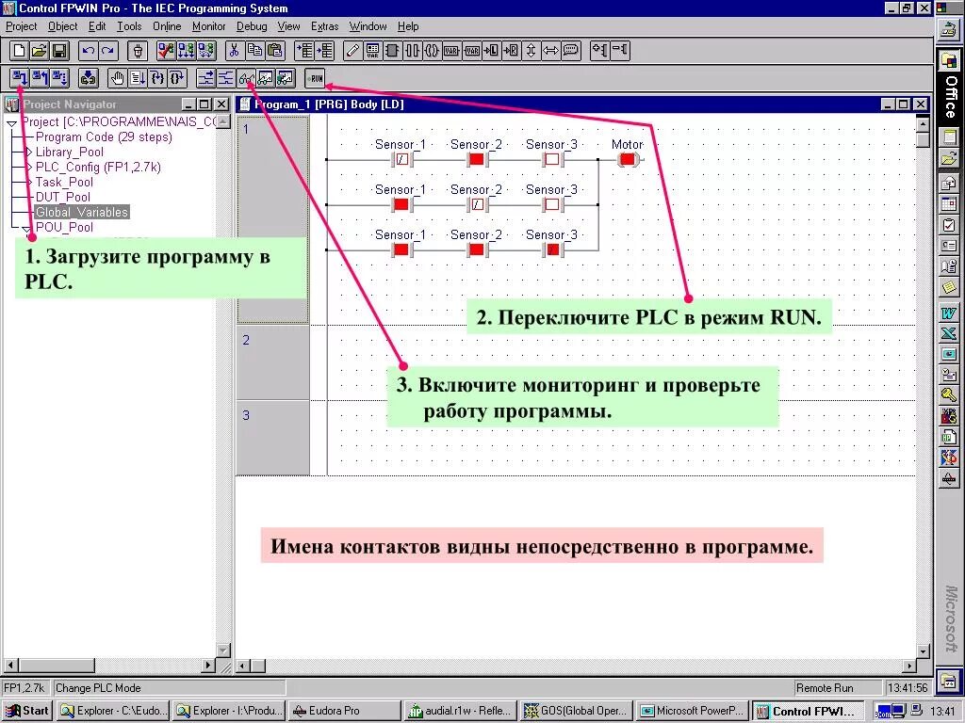Open the Monitor menu

[x=208, y=26]
